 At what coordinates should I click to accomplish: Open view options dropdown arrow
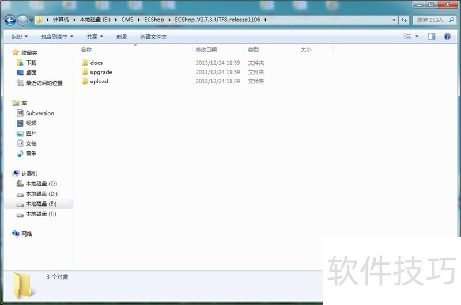417,36
